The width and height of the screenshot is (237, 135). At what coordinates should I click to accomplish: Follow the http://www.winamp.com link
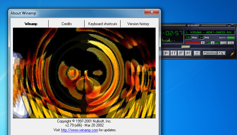[79, 130]
